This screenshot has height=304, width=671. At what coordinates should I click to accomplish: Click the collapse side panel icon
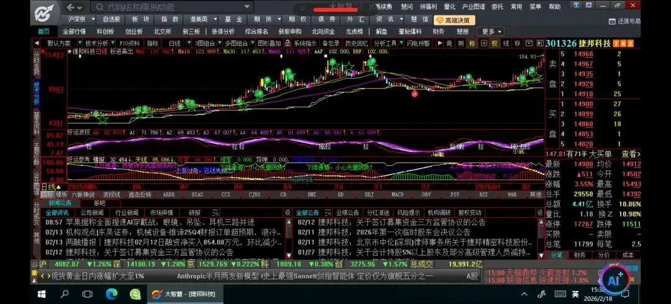pyautogui.click(x=540, y=43)
